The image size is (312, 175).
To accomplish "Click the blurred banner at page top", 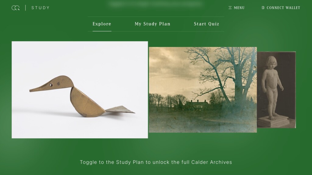I will tap(156, 4).
